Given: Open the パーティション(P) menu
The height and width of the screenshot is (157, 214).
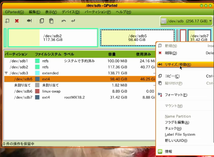Looking at the screenshot, I should tap(98, 12).
